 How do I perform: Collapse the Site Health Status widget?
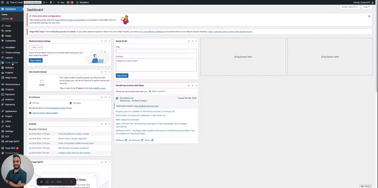pyautogui.click(x=109, y=72)
